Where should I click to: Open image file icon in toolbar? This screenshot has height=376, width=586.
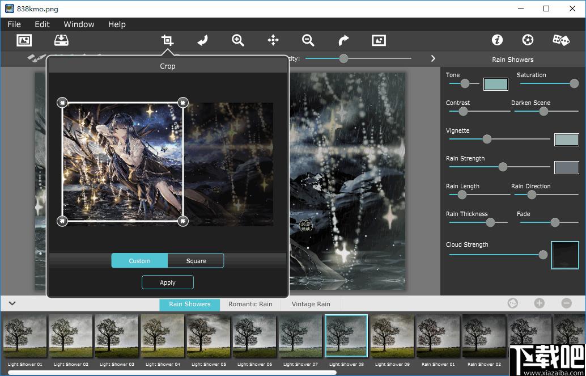(24, 40)
